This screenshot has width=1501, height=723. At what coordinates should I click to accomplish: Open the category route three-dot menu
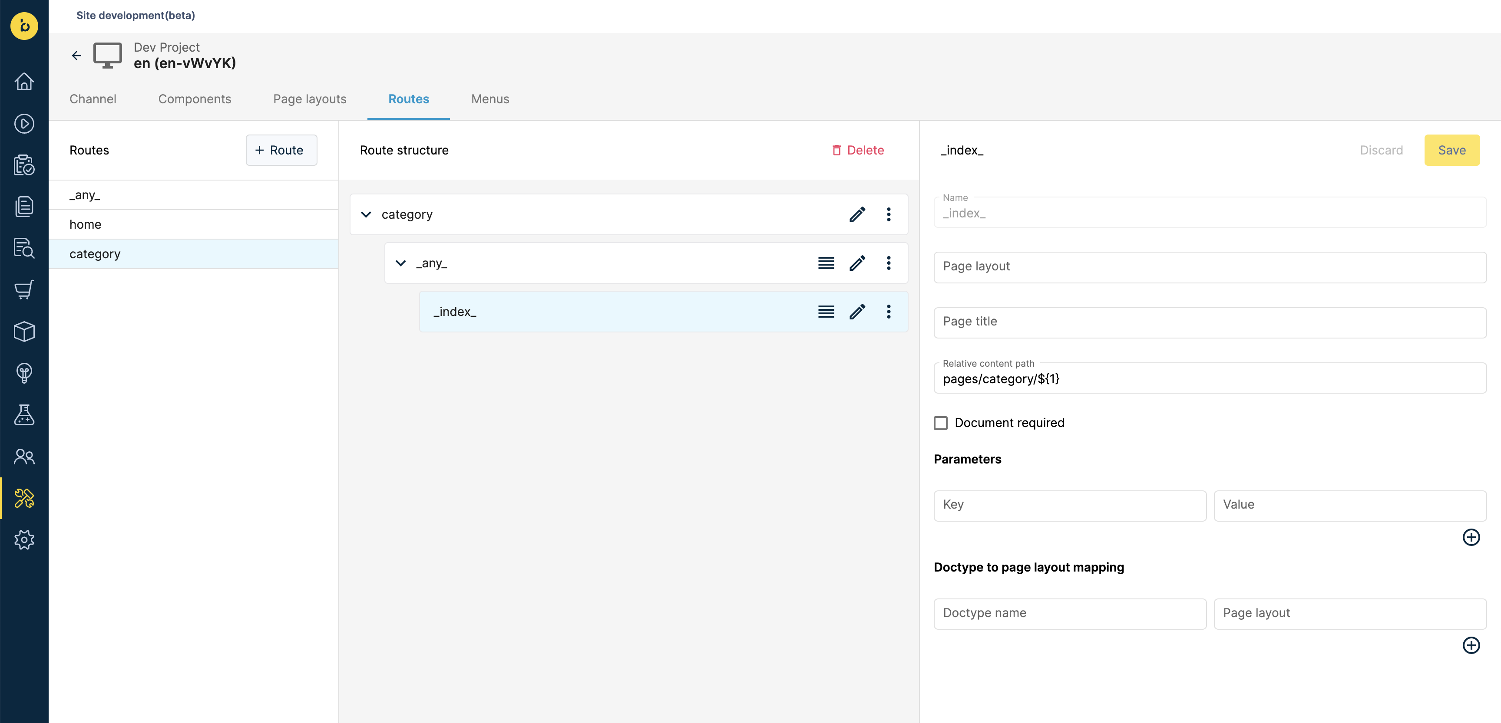(889, 215)
